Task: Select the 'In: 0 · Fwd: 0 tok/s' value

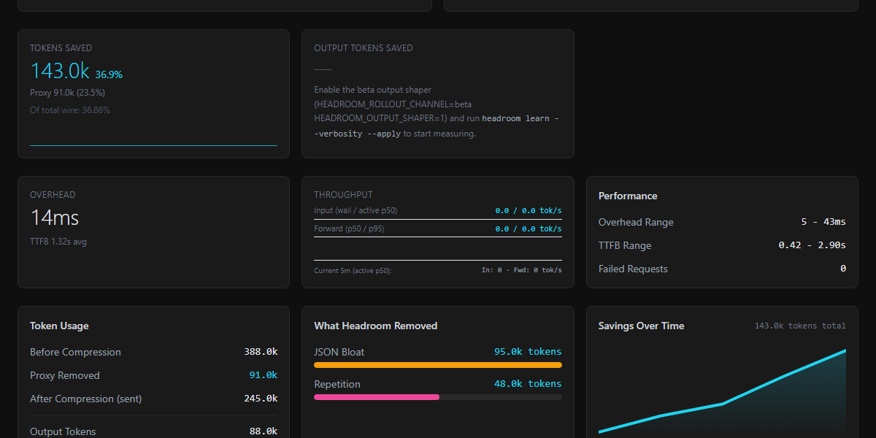Action: click(522, 270)
